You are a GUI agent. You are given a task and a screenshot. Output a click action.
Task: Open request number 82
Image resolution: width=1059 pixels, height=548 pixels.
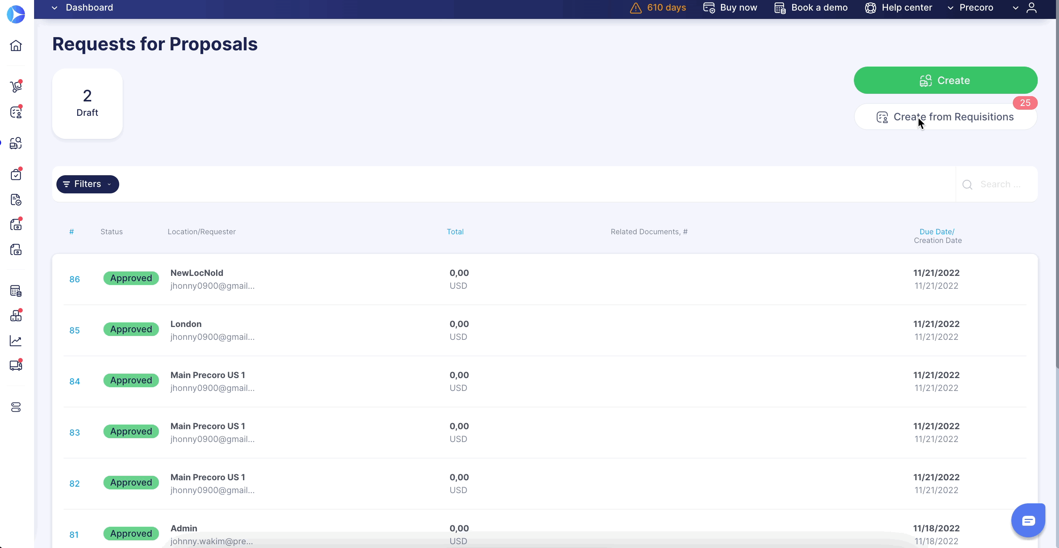[x=75, y=484]
